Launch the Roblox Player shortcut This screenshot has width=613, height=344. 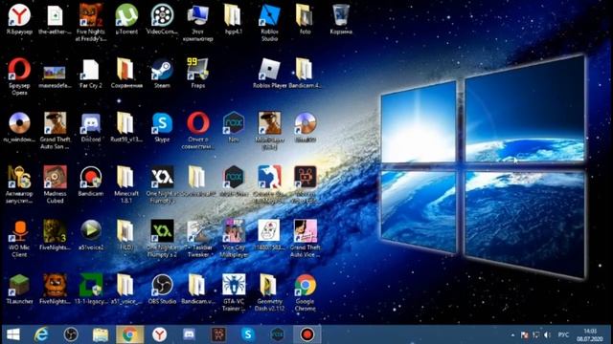click(269, 74)
